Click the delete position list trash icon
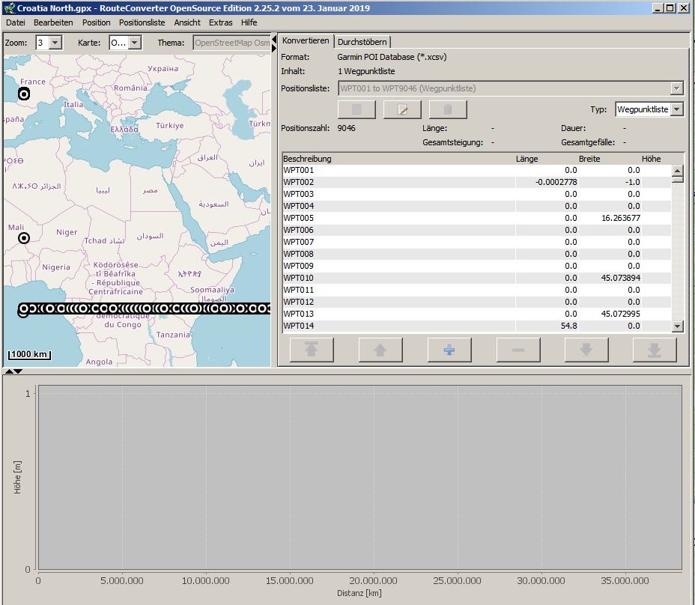695x605 pixels. [x=447, y=109]
